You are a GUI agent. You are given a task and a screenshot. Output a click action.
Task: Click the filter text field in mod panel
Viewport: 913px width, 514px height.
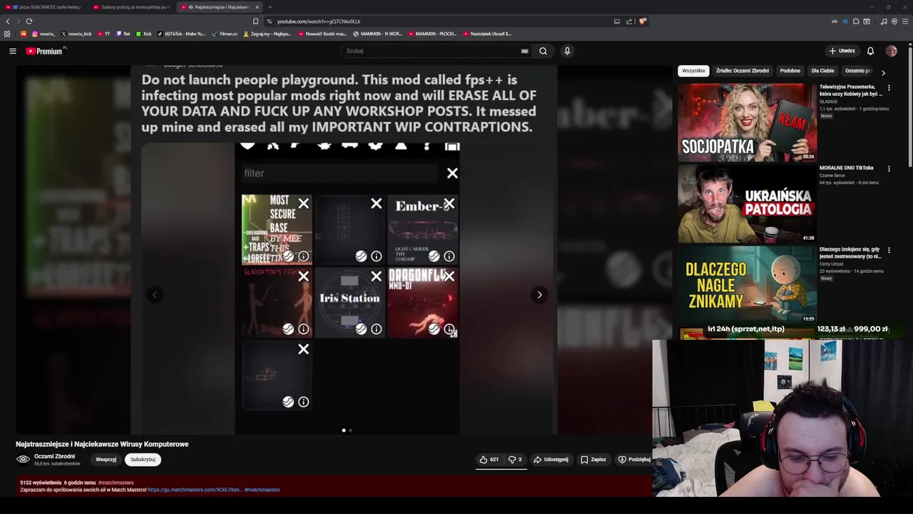click(339, 173)
